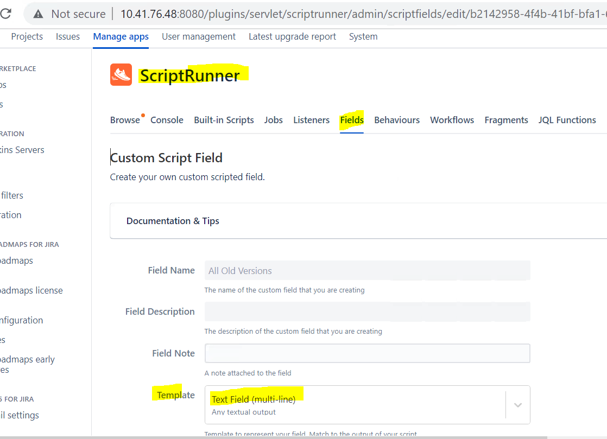Viewport: 607px width, 439px height.
Task: Click the Field Note input
Action: point(368,353)
